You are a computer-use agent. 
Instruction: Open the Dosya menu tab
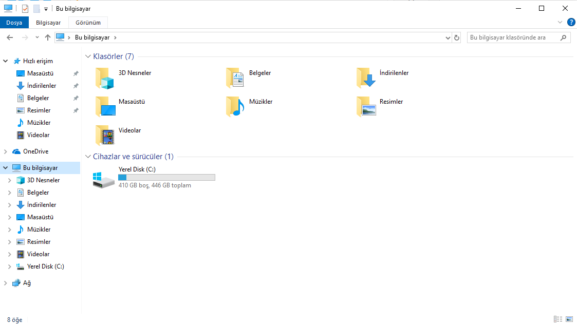click(14, 23)
